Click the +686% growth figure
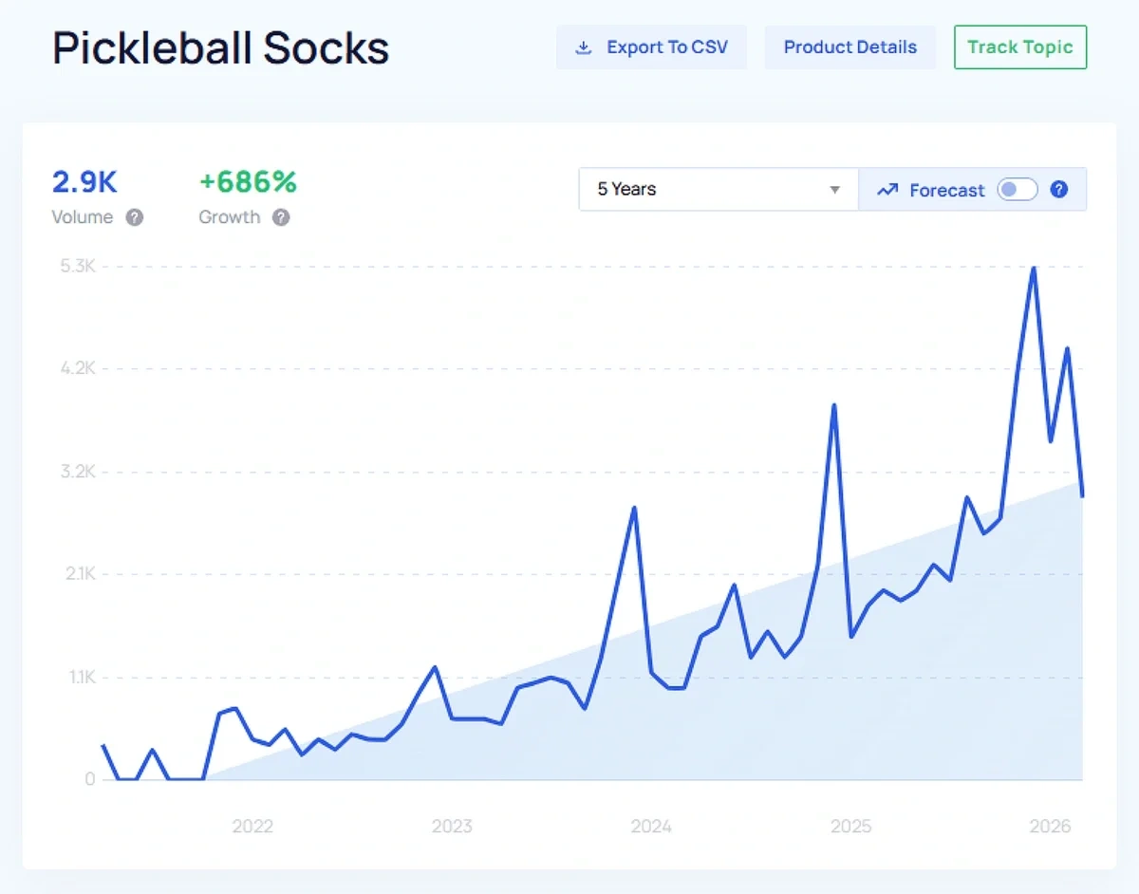Screen dimensions: 1139x894 (247, 182)
